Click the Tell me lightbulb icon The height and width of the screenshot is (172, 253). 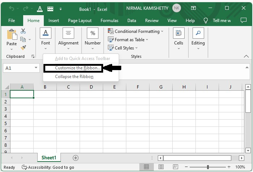tap(206, 21)
